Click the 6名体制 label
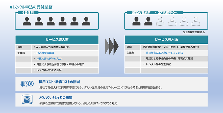The width and height of the screenshot is (223, 113). [x=28, y=12]
